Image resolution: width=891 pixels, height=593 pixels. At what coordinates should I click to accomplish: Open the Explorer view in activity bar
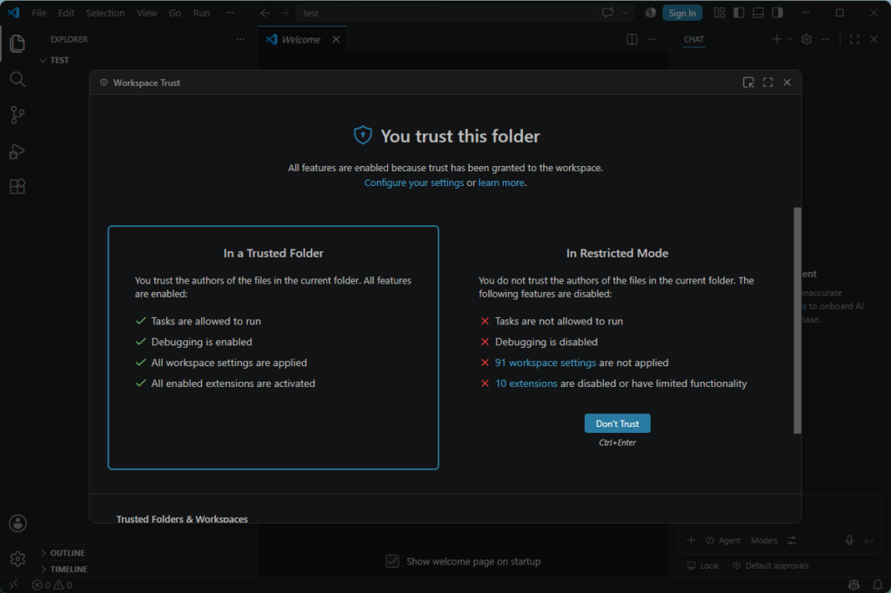(17, 43)
